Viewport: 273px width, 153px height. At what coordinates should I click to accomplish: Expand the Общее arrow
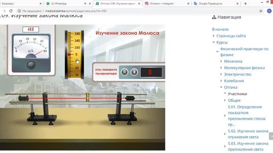click(x=225, y=100)
